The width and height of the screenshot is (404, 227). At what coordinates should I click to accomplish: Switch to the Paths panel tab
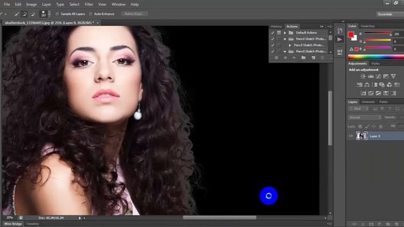coord(383,102)
